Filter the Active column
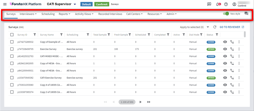 (184, 35)
